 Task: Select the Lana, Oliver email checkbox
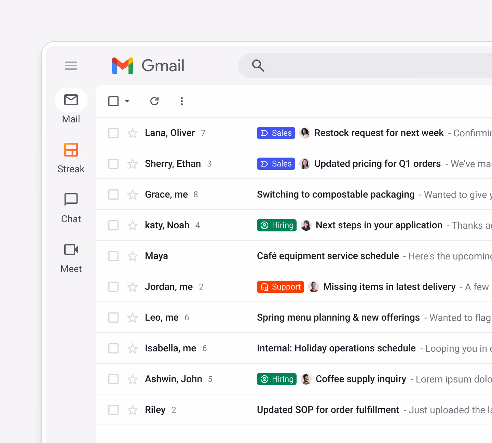pos(113,133)
